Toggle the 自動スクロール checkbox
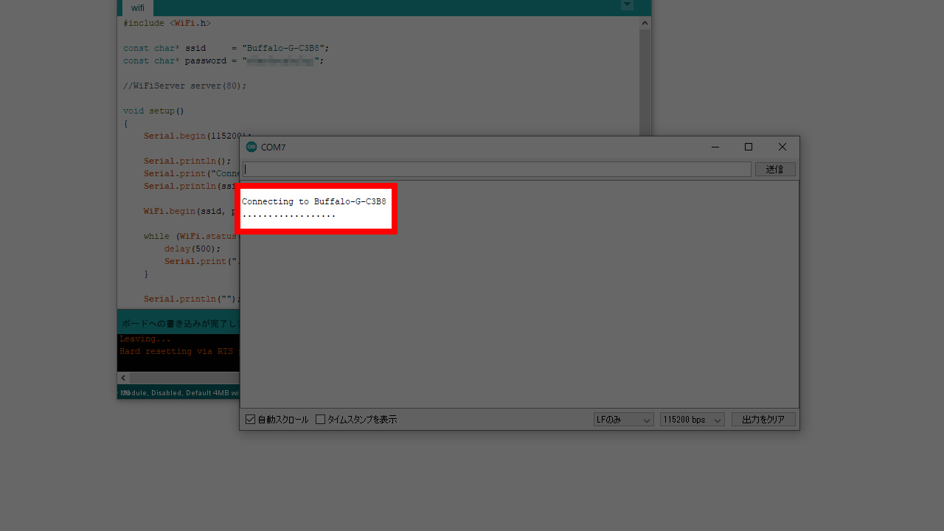The height and width of the screenshot is (531, 944). 251,420
